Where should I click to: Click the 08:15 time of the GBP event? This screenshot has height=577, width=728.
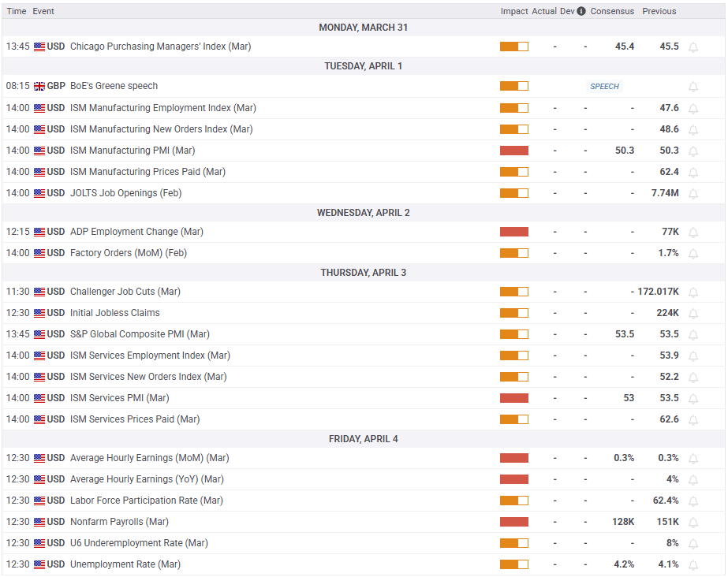tap(17, 86)
